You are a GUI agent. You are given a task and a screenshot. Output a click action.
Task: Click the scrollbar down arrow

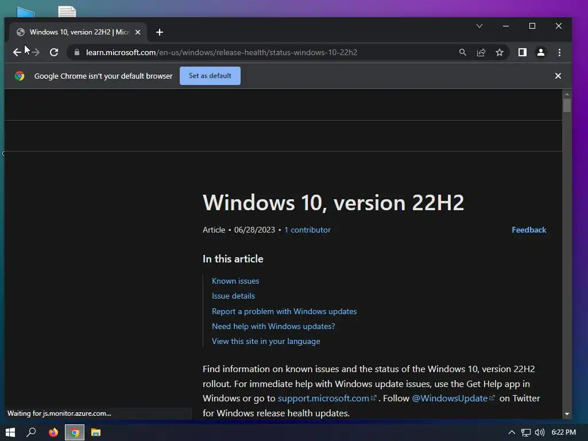[x=567, y=414]
